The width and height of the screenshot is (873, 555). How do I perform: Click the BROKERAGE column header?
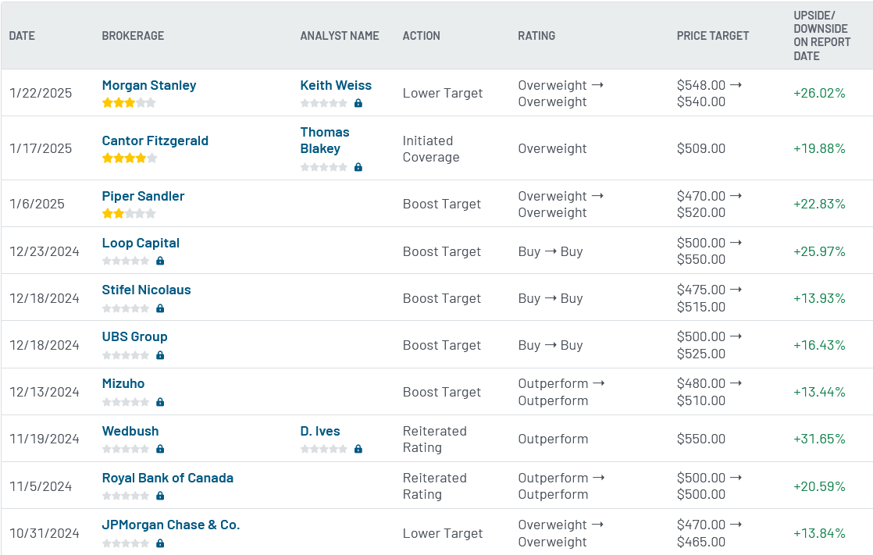tap(133, 36)
